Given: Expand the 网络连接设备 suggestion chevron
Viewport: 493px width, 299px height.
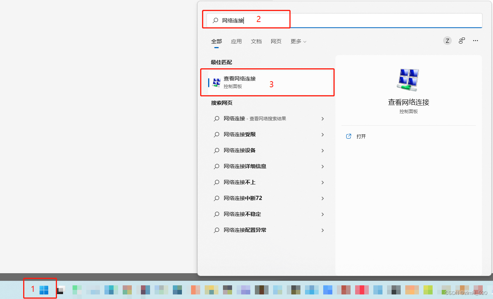Looking at the screenshot, I should (322, 150).
